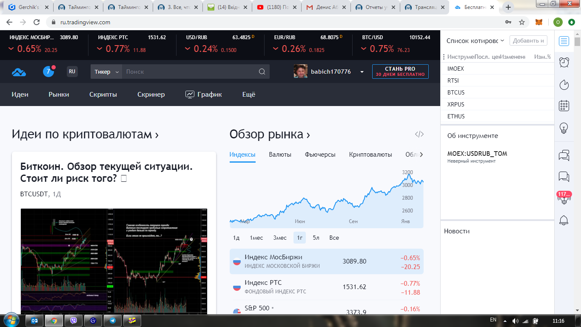Image resolution: width=581 pixels, height=327 pixels.
Task: Open the Скринер navigation menu
Action: coord(151,95)
